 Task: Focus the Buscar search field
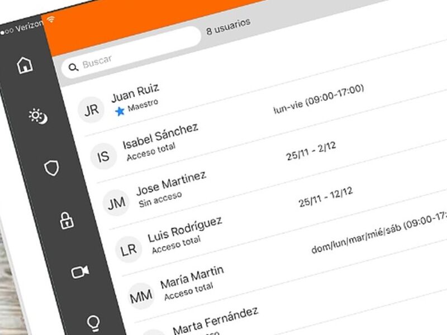tap(131, 52)
